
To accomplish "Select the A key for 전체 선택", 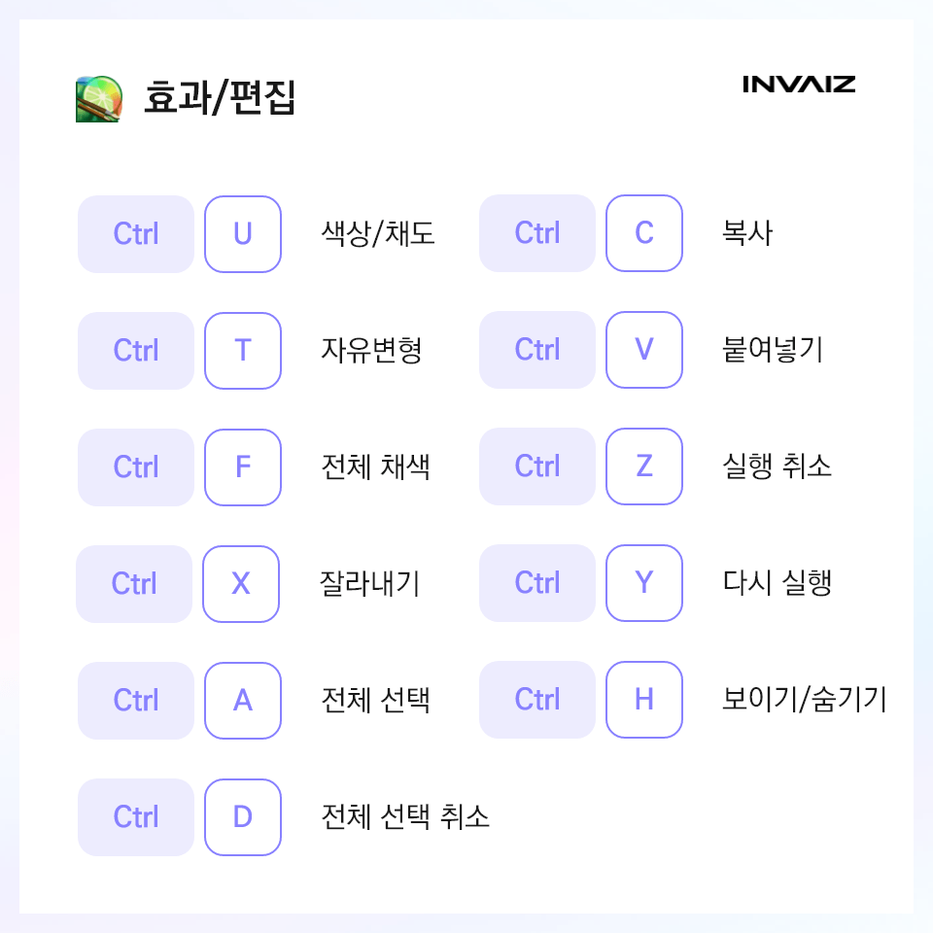I will [243, 701].
